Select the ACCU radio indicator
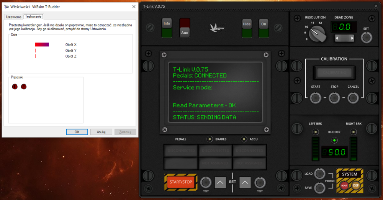The width and height of the screenshot is (383, 200). (x=244, y=139)
